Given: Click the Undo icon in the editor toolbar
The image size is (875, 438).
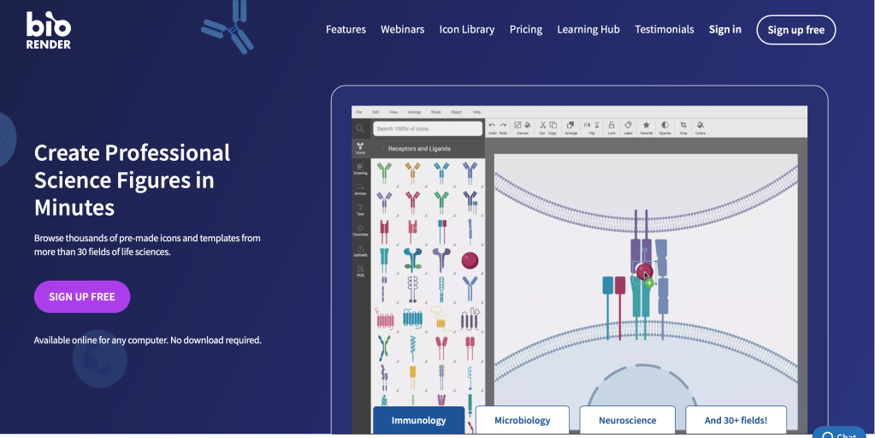Looking at the screenshot, I should pyautogui.click(x=492, y=125).
